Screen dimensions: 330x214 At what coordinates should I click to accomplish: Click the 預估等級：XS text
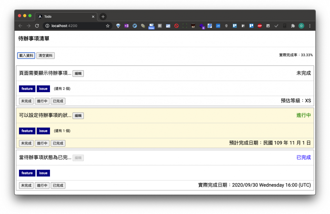296,101
